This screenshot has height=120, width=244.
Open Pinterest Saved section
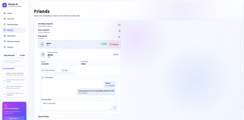[14, 41]
